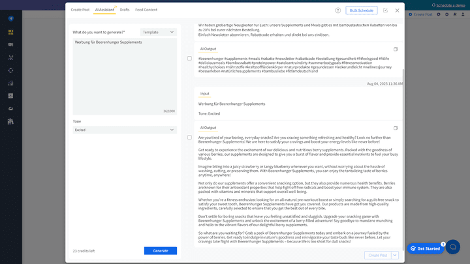Copy the hashtags AI Output

coord(396,49)
